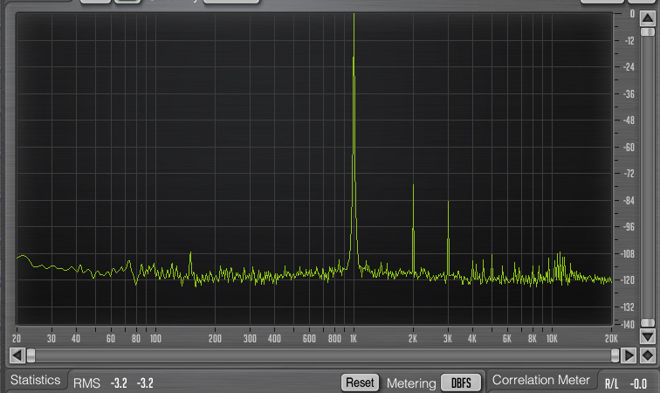Click the 10K frequency axis label

pos(552,339)
